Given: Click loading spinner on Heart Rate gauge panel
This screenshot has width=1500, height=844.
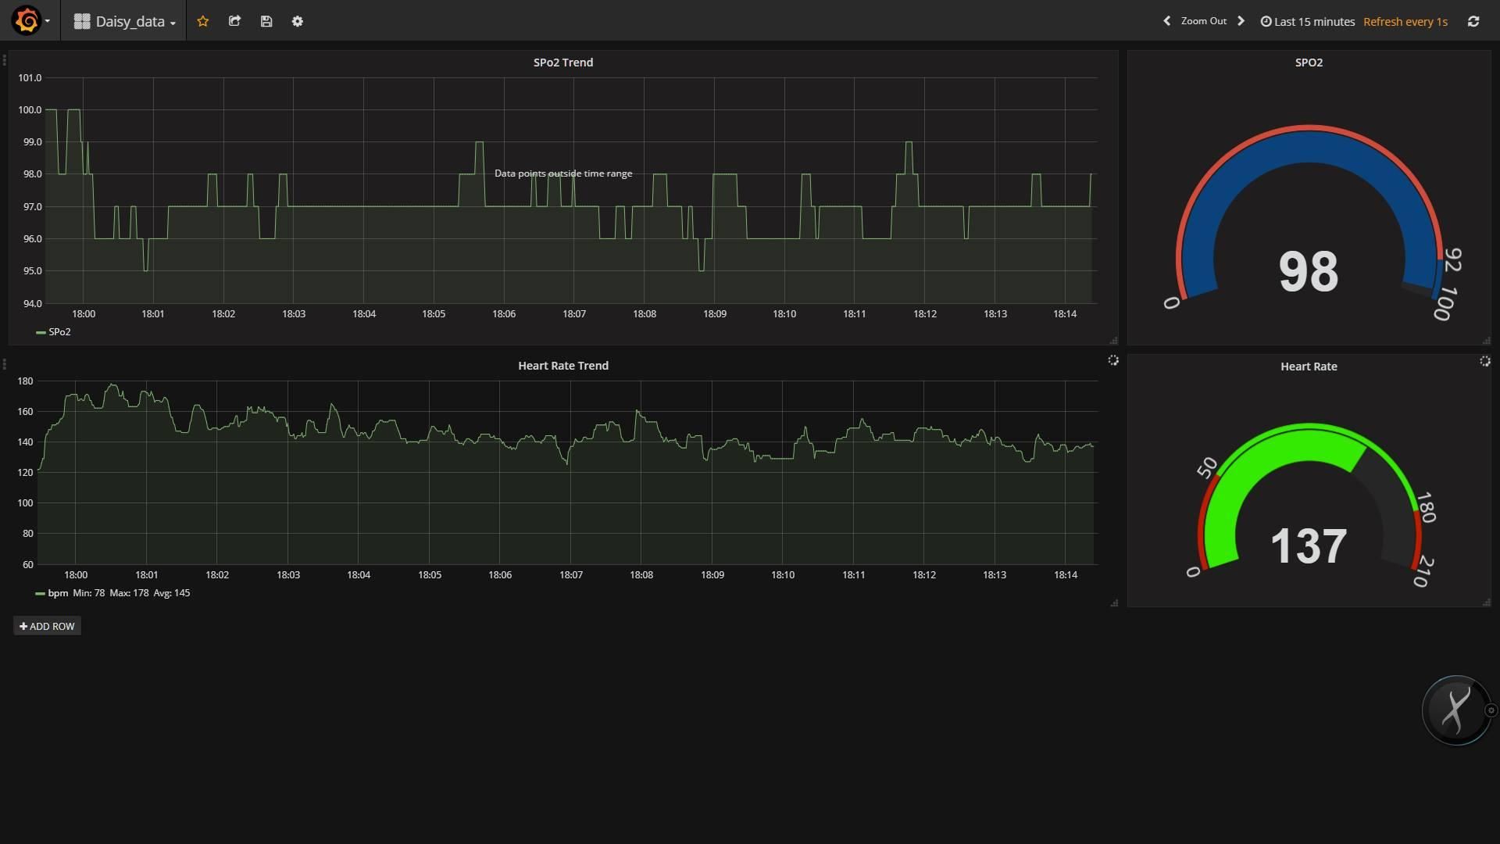Looking at the screenshot, I should click(1485, 361).
